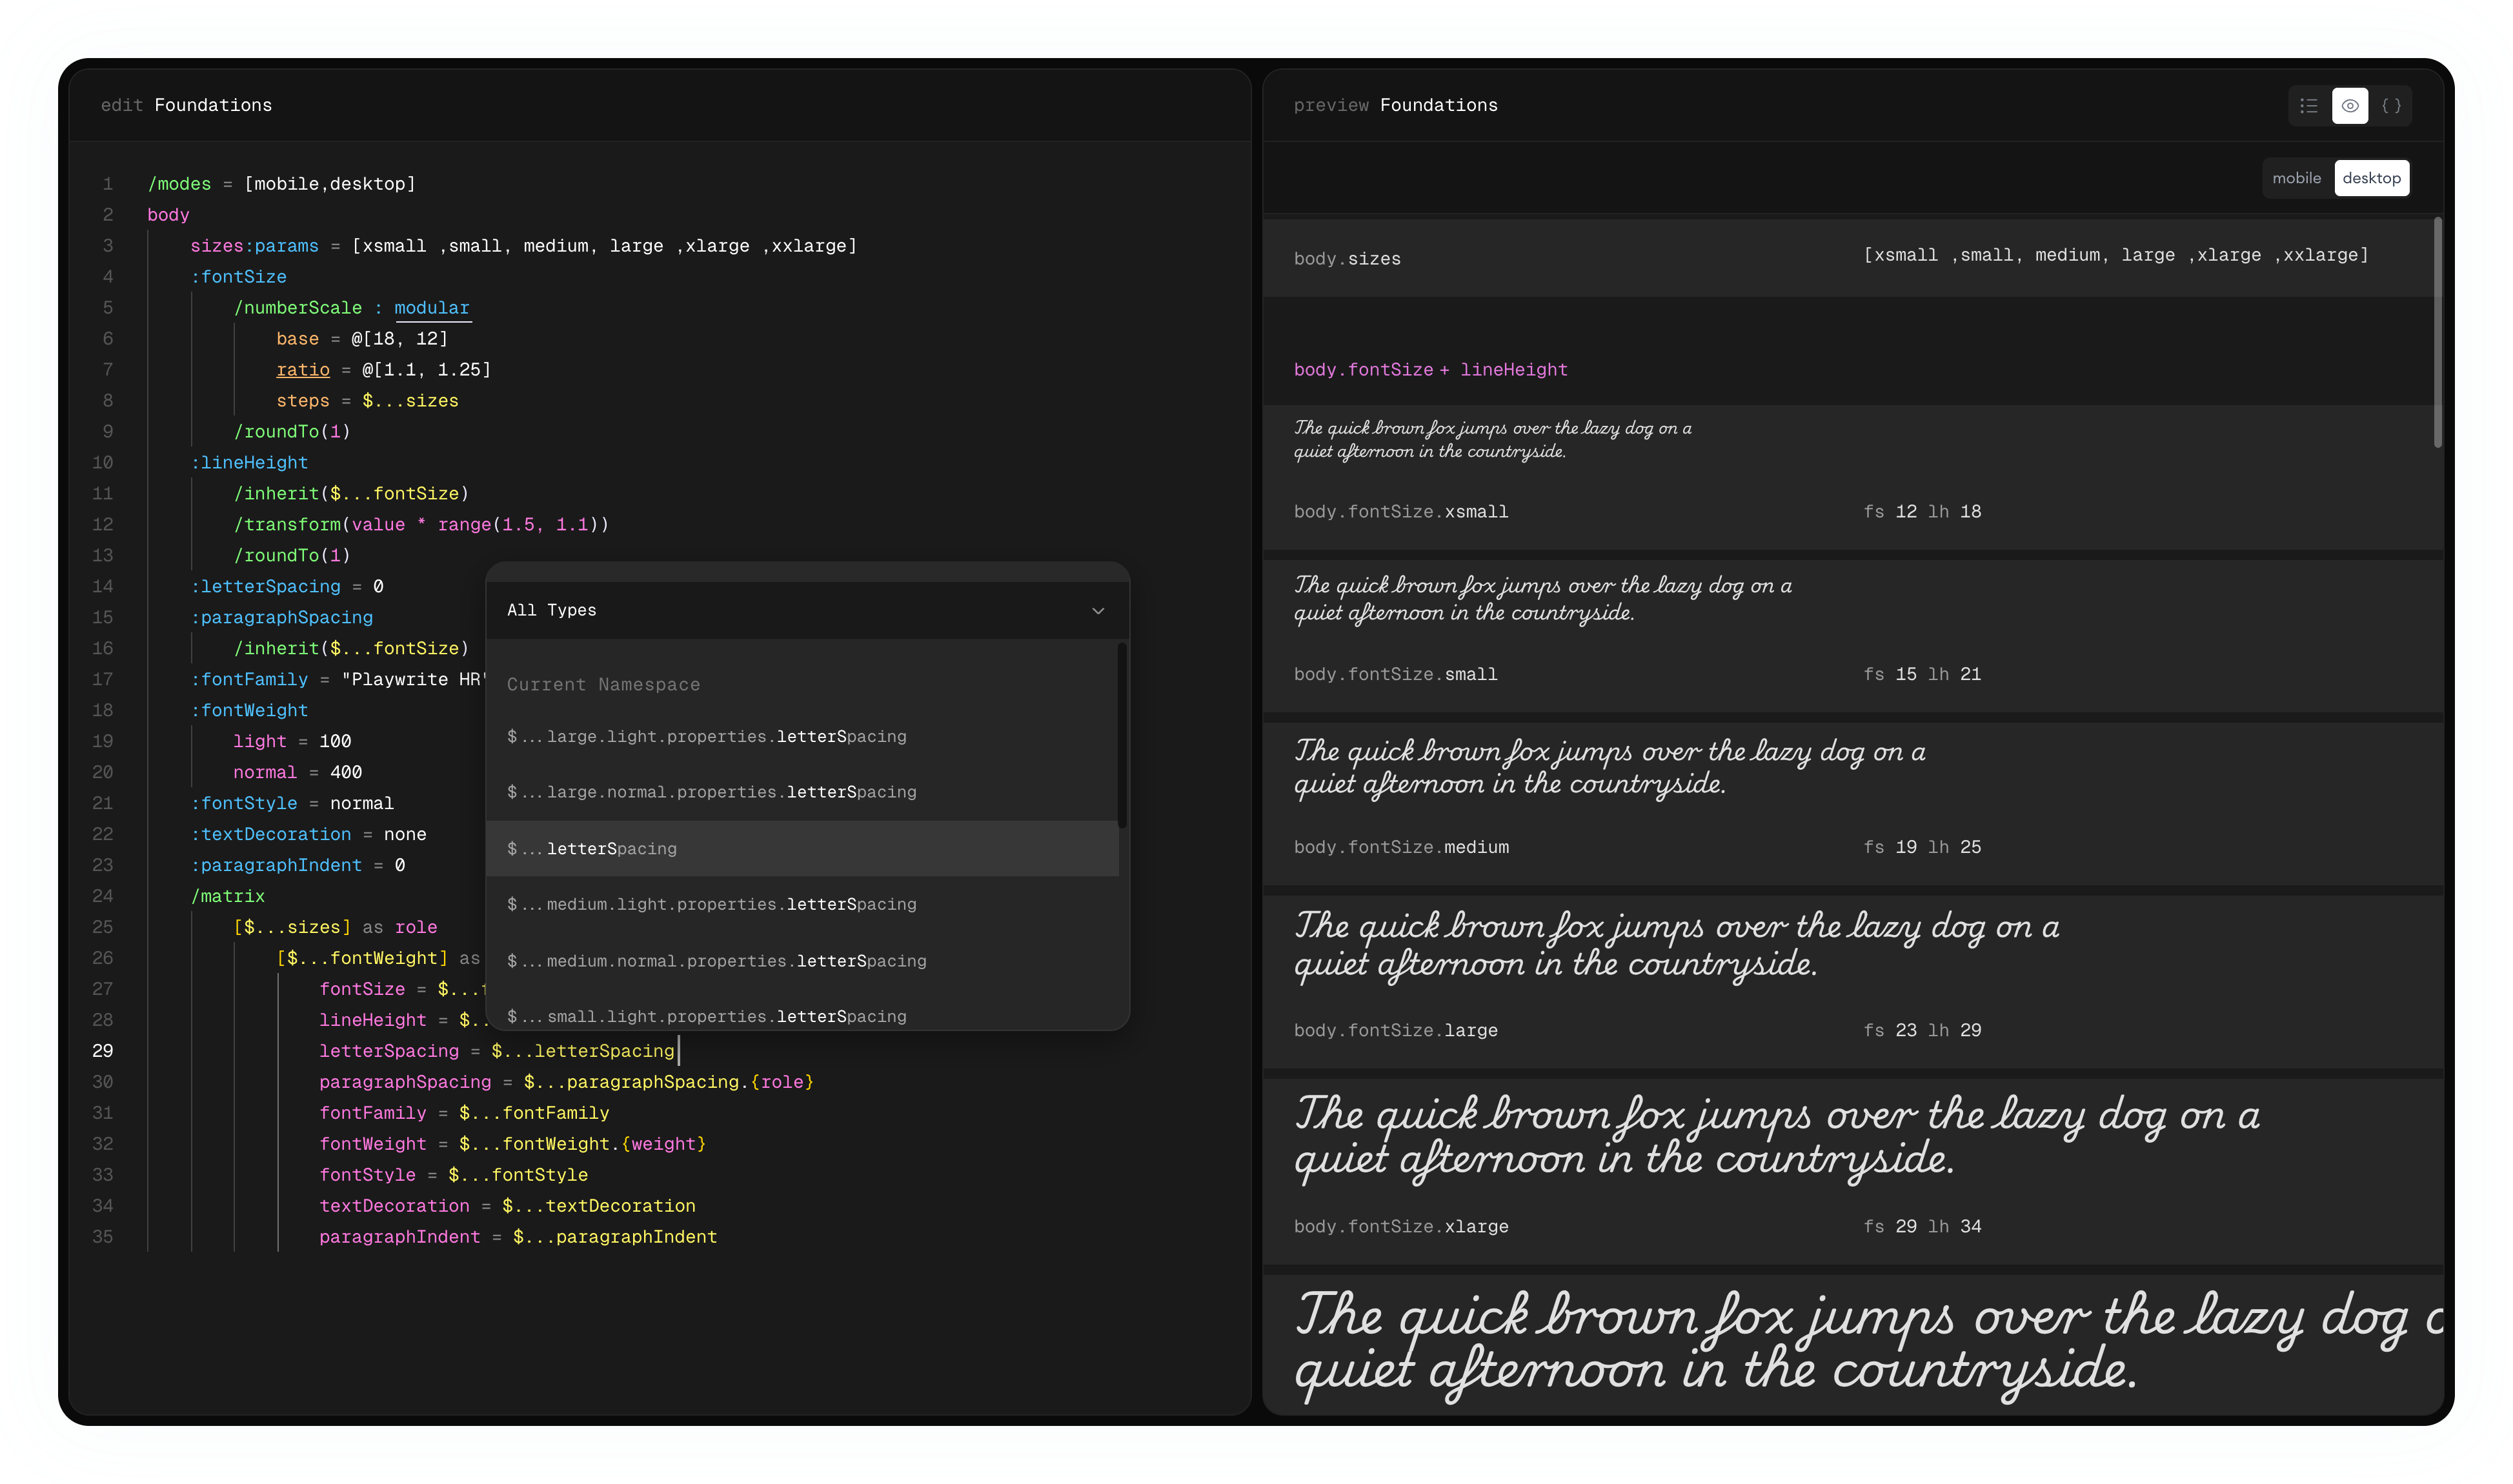
Task: Switch to the edit Foundations panel
Action: pyautogui.click(x=186, y=105)
